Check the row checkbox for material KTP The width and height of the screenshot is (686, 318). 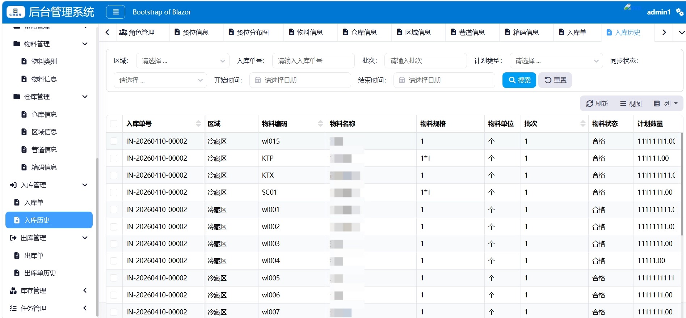pos(114,158)
